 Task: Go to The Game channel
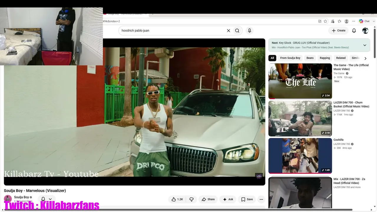[339, 73]
